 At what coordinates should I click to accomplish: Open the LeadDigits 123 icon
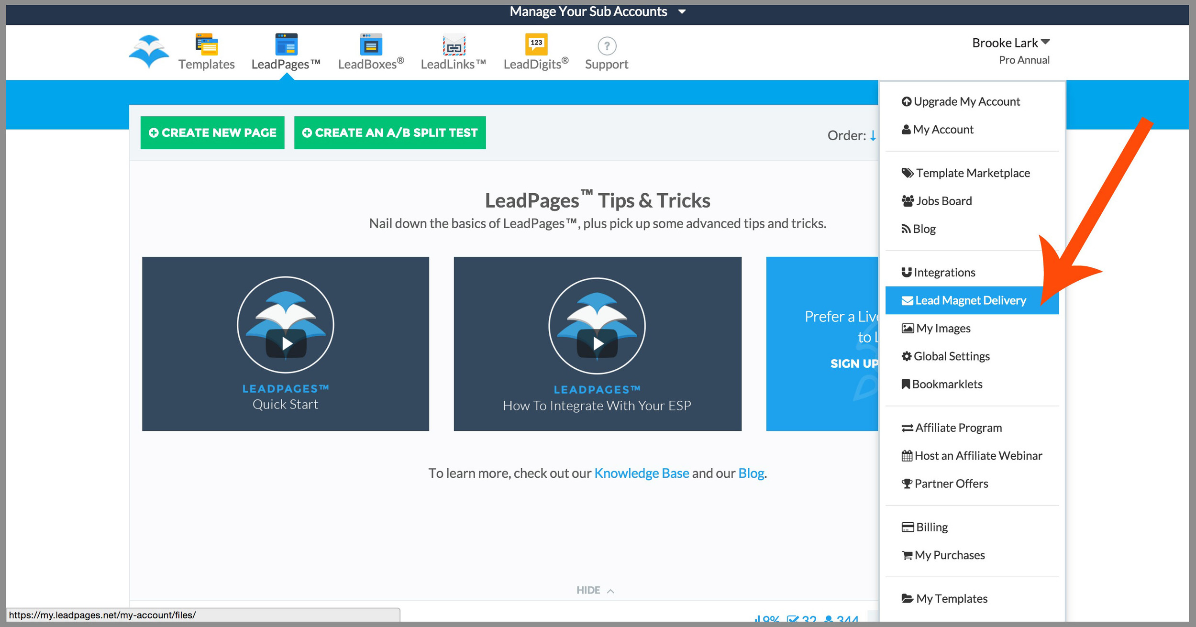point(536,44)
